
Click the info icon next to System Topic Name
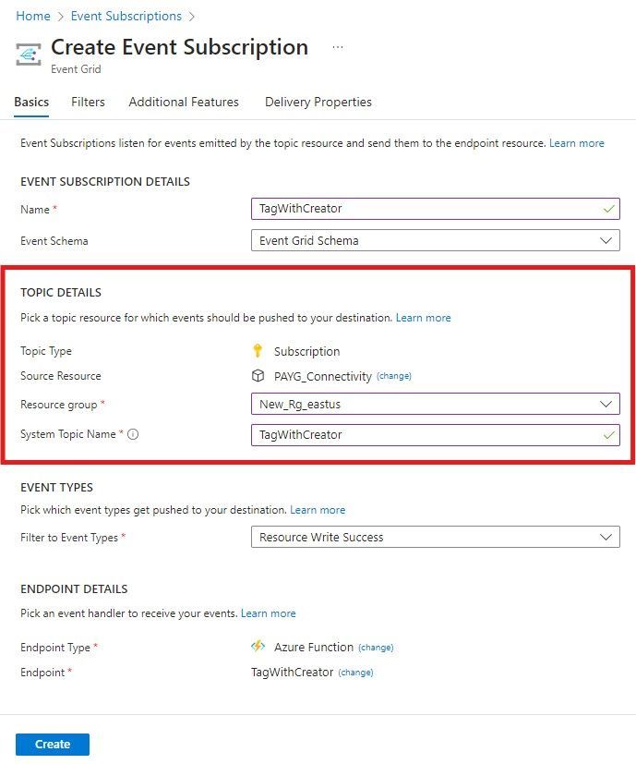click(x=133, y=434)
